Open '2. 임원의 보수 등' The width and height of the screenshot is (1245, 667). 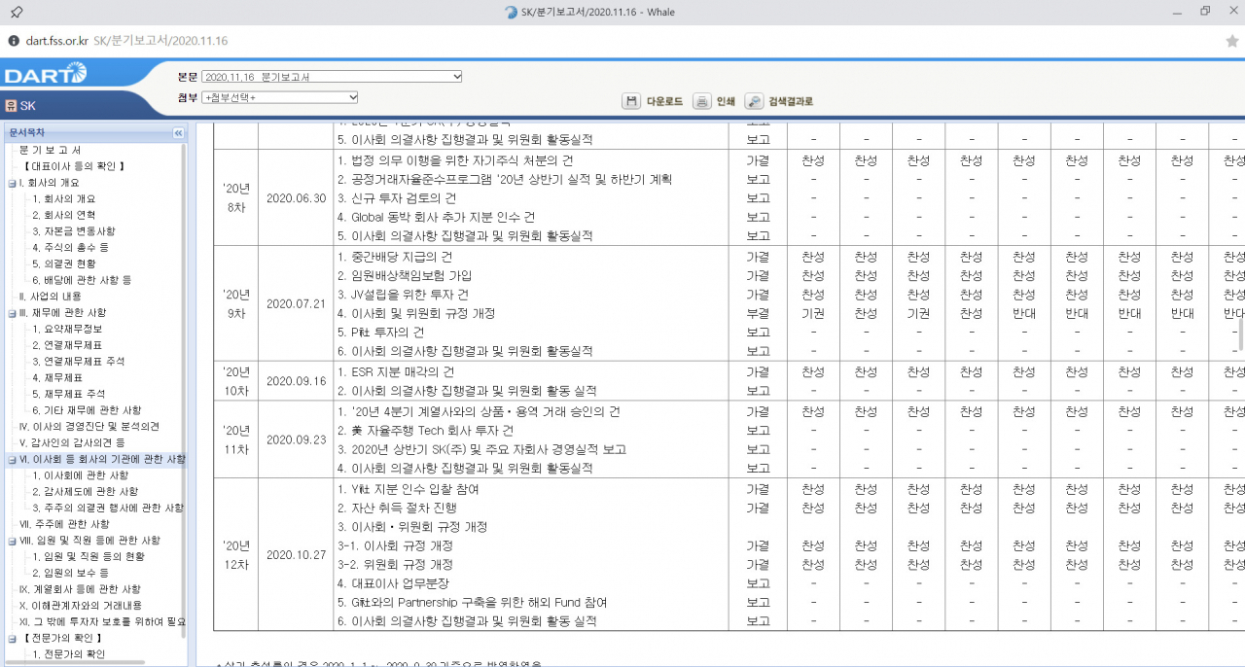coord(70,573)
